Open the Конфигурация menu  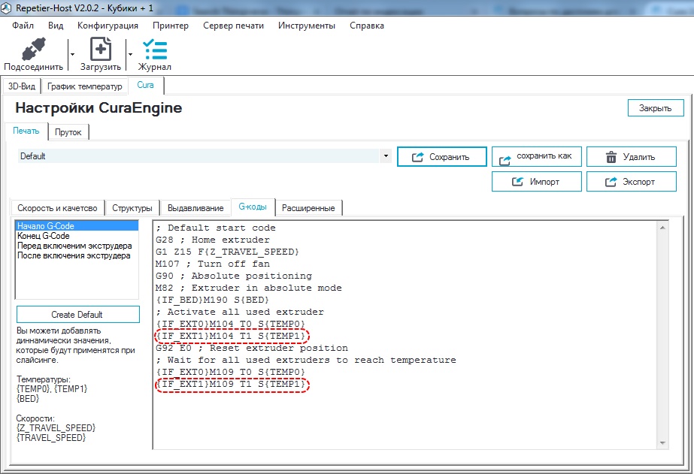click(108, 25)
